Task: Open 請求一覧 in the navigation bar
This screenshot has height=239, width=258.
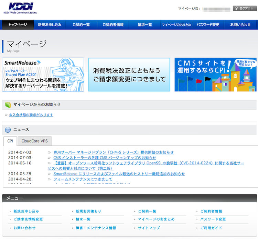Action: (144, 25)
